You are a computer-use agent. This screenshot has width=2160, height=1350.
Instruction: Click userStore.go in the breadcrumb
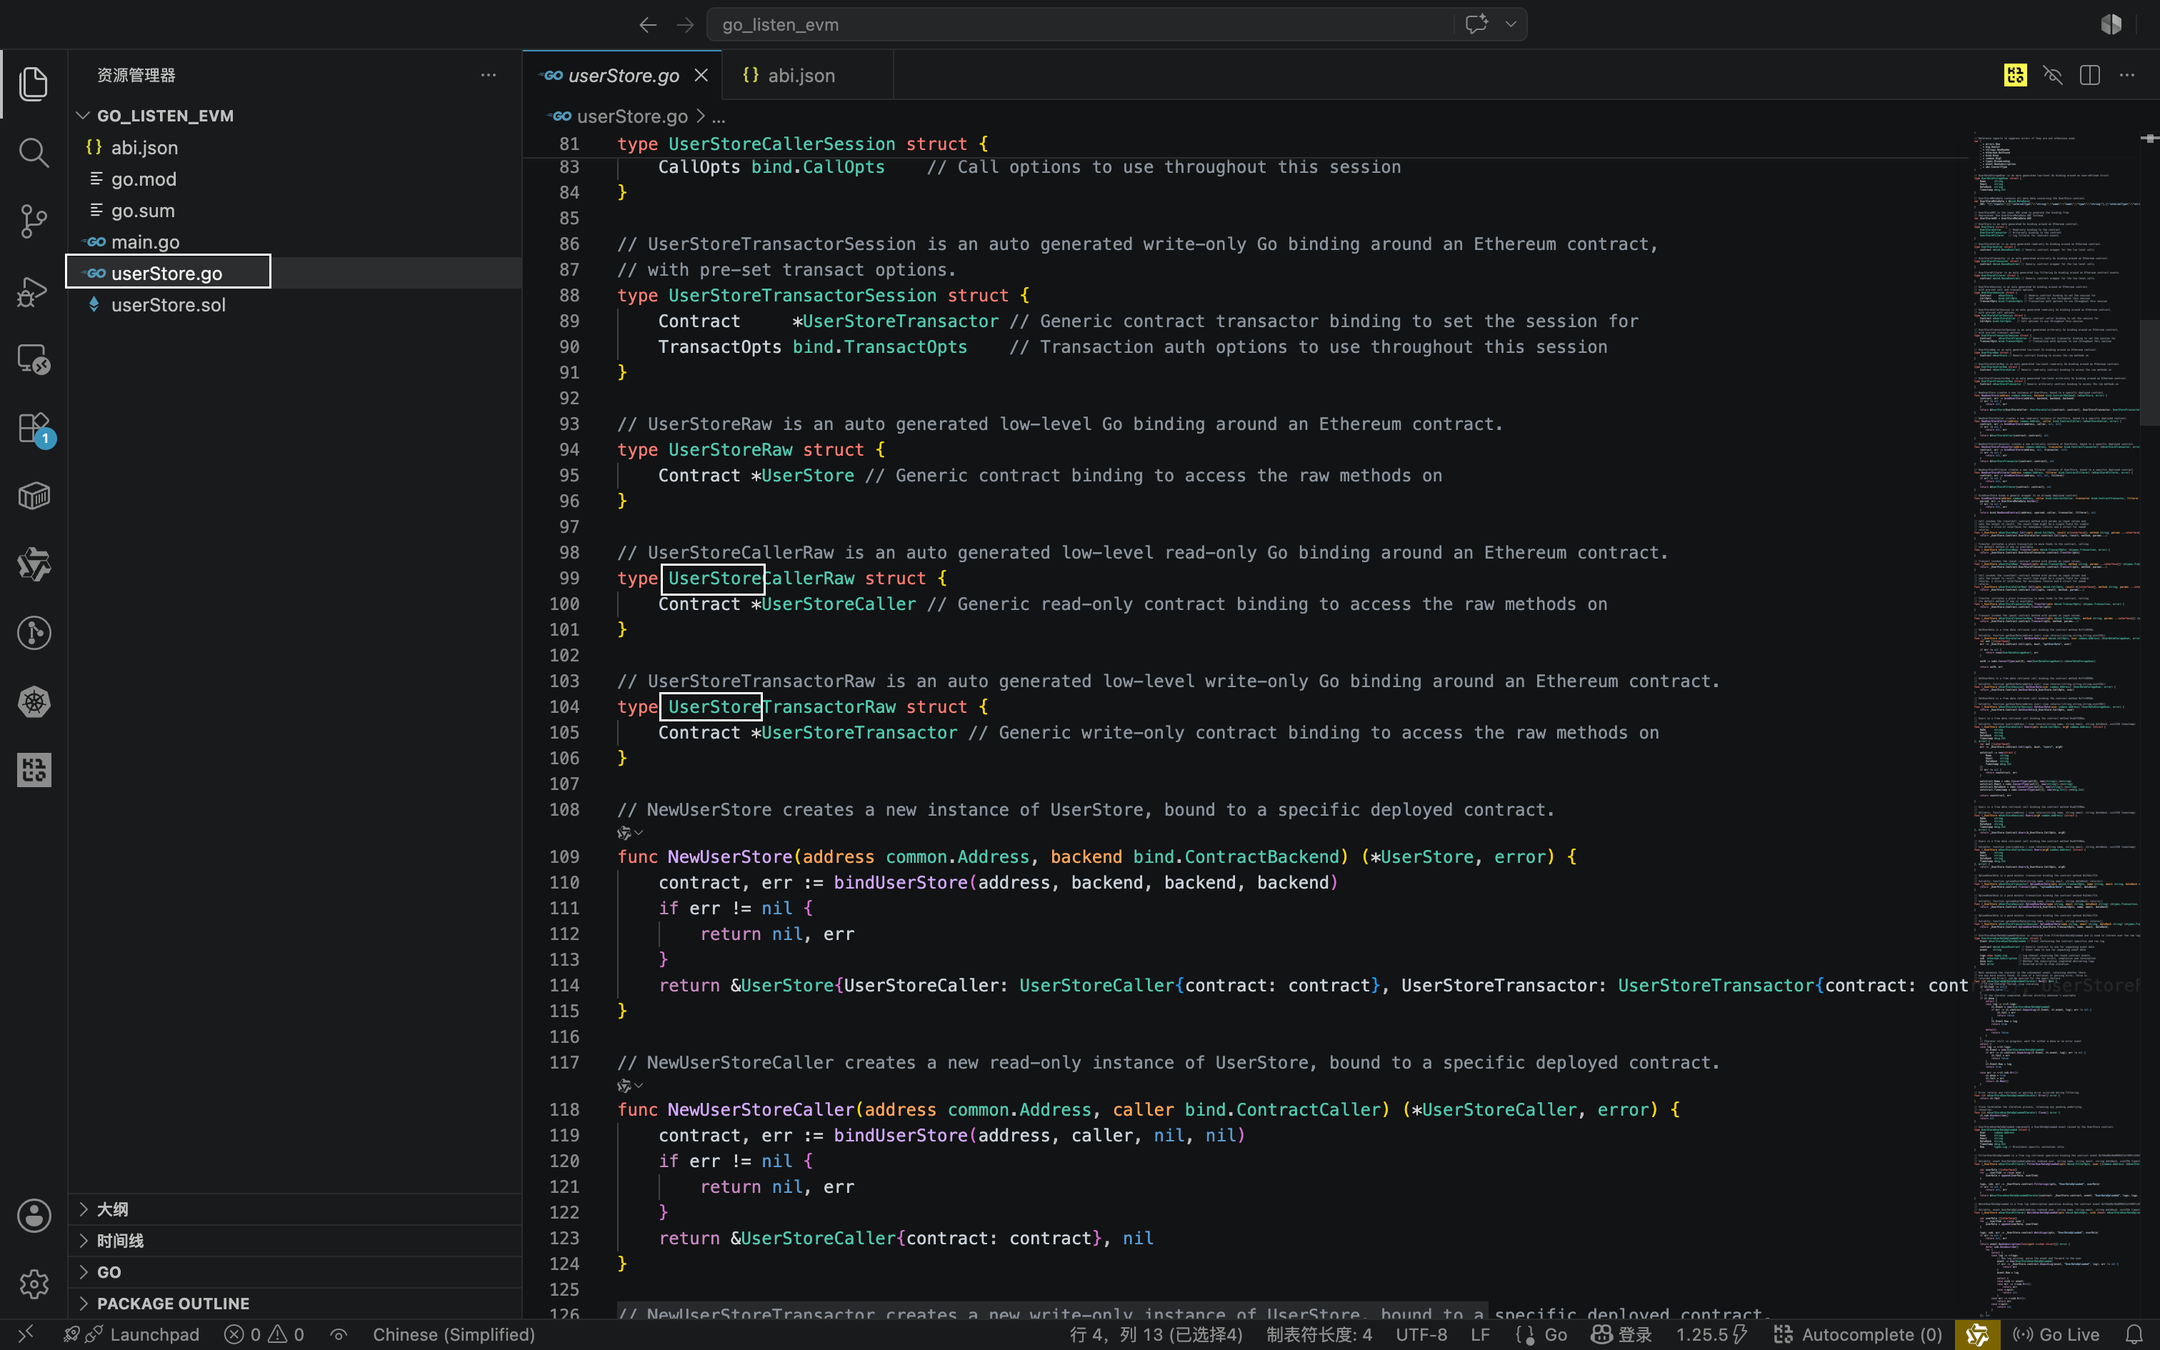[x=632, y=116]
